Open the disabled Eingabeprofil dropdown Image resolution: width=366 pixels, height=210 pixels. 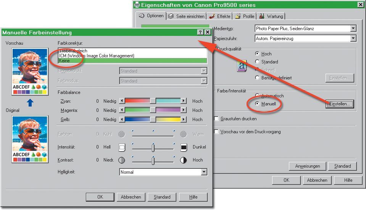(204, 71)
